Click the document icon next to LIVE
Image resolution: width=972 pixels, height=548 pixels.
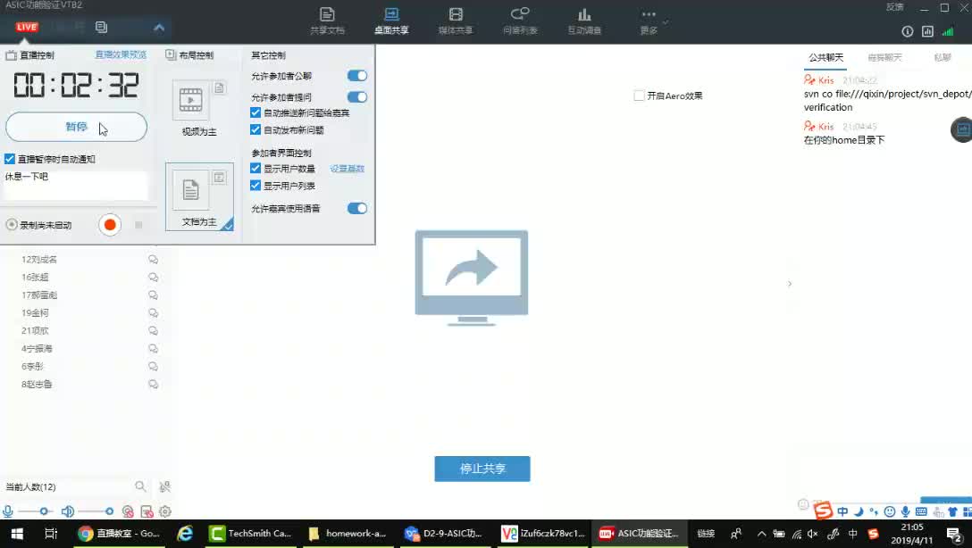pyautogui.click(x=102, y=27)
